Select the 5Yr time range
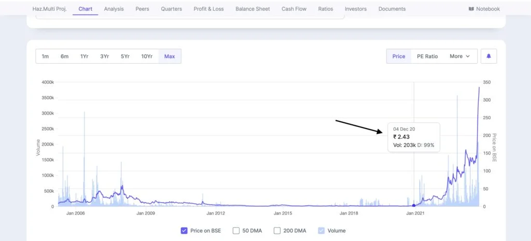 point(125,56)
